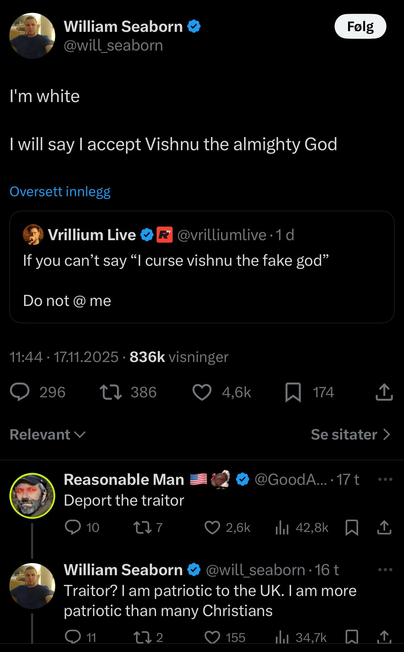Open more options on William Seaborn's reply

(385, 570)
